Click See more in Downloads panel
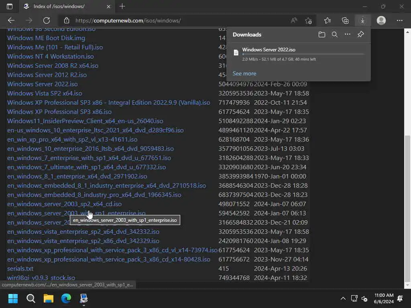The width and height of the screenshot is (411, 308). [x=244, y=74]
